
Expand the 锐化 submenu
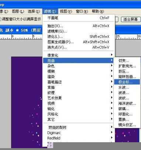78,109
